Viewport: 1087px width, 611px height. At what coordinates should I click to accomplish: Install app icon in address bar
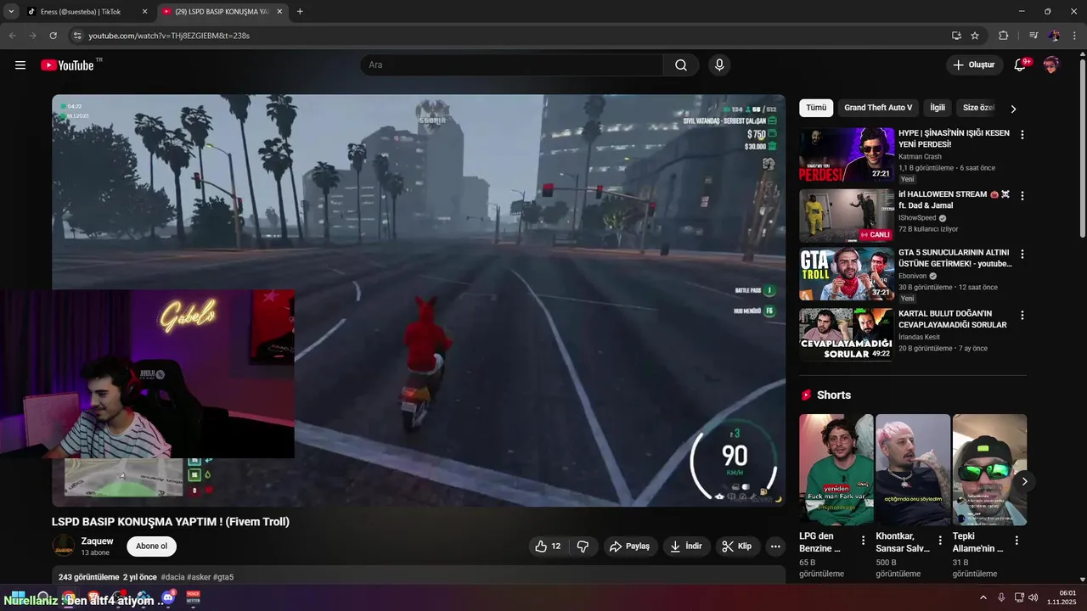[956, 36]
